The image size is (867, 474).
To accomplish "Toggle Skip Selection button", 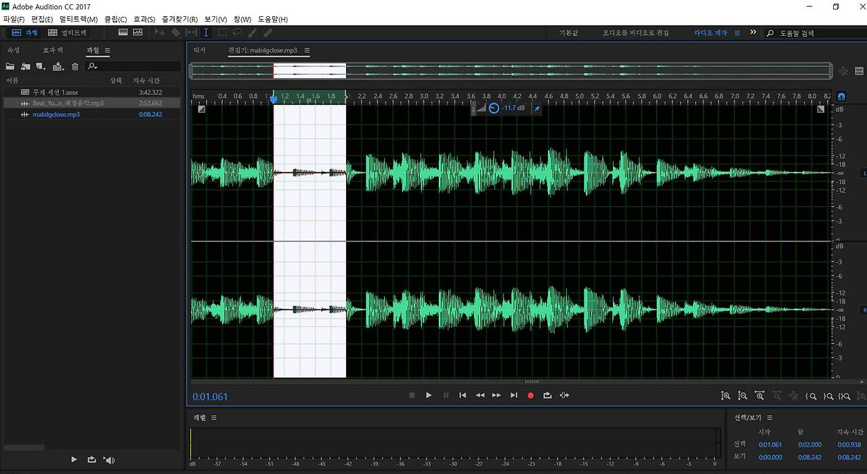I will [564, 395].
